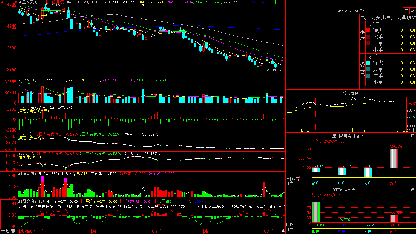Click the 委卖单 section label

coord(362,69)
